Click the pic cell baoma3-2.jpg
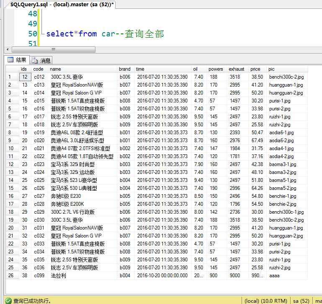Viewport: 322px width, 304px height. [x=287, y=172]
